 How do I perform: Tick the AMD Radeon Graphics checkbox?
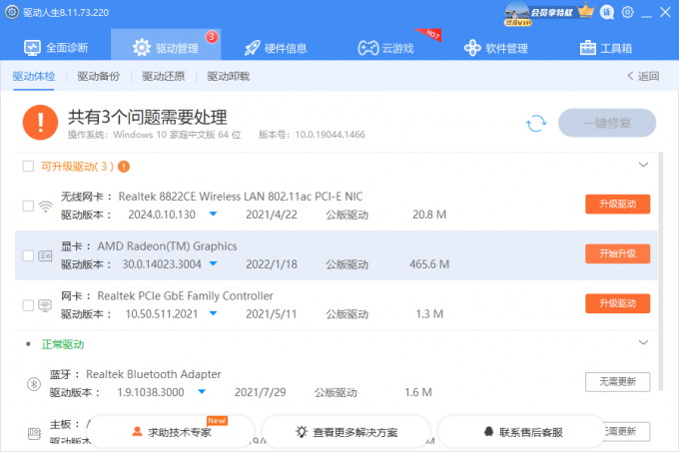coord(28,255)
